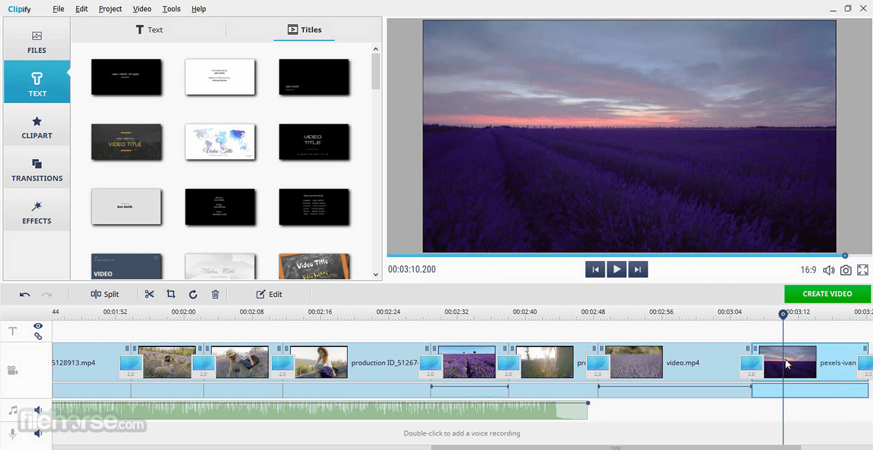The height and width of the screenshot is (450, 873).
Task: Select the red-haired woman clip thumbnail
Action: [319, 362]
